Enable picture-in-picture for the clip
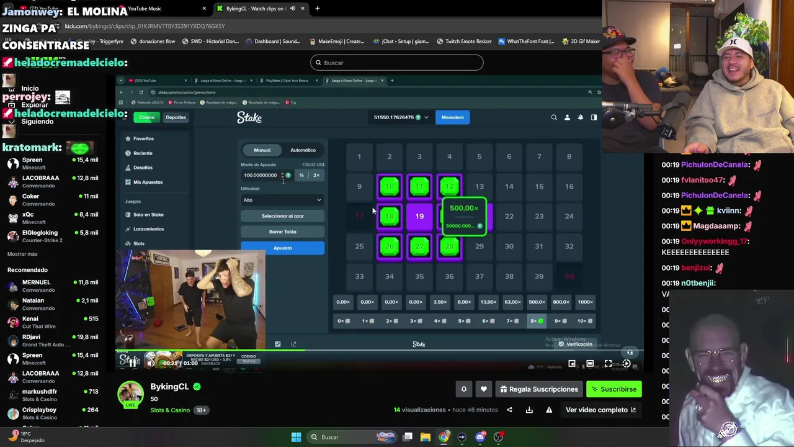The height and width of the screenshot is (447, 794). pyautogui.click(x=572, y=364)
